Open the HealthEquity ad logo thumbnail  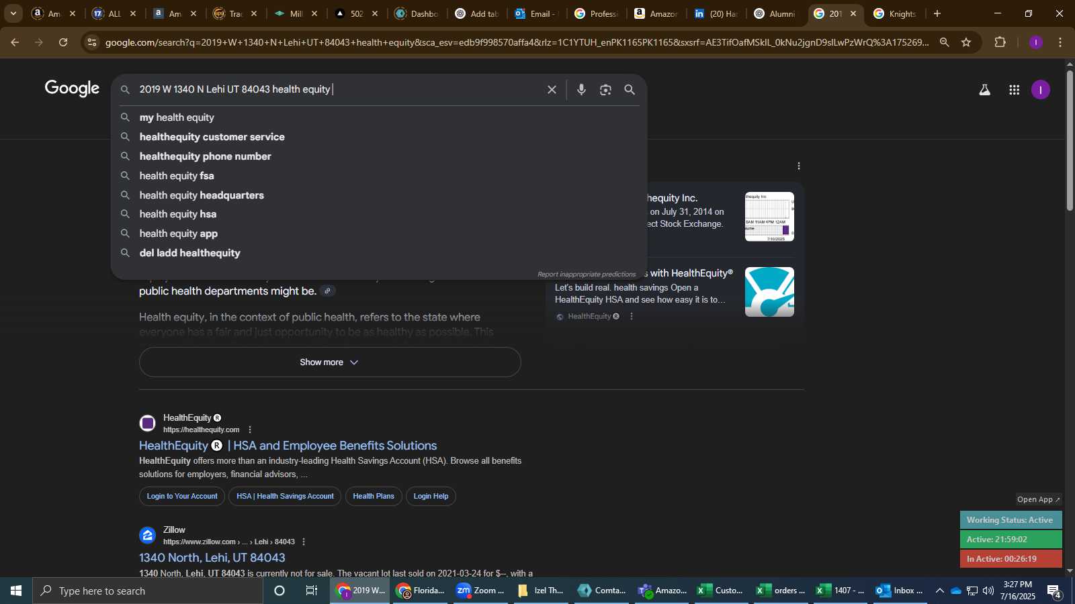pos(769,292)
